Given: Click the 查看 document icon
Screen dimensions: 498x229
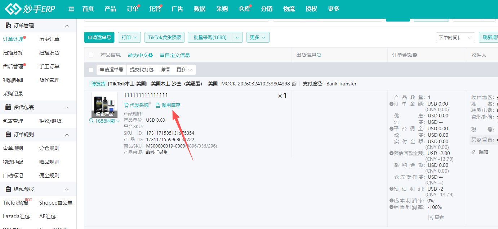Looking at the screenshot, I should pos(431,217).
